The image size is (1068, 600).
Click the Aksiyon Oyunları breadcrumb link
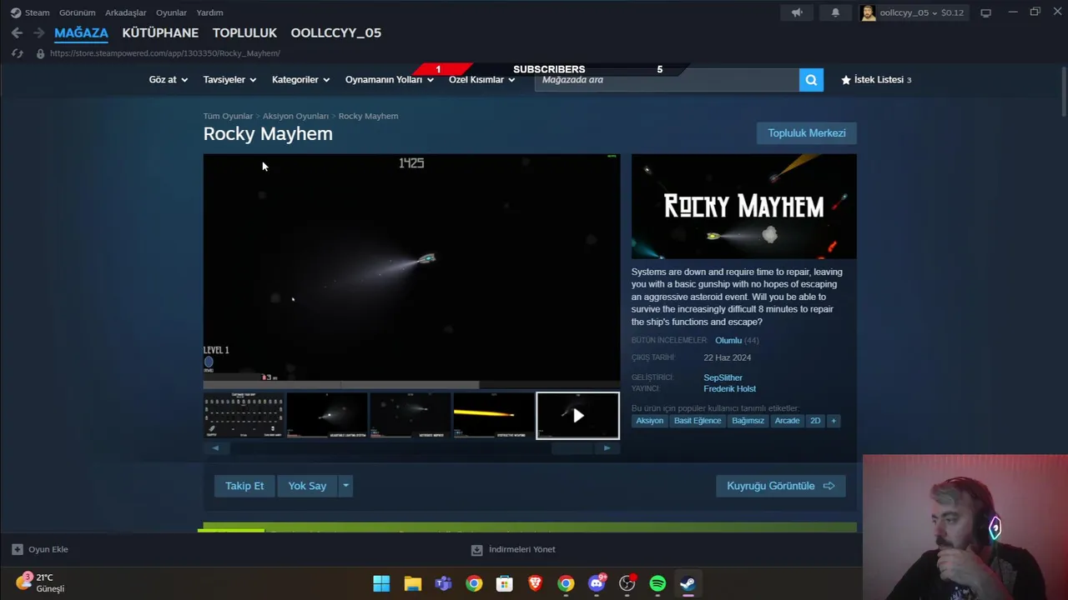pos(295,116)
